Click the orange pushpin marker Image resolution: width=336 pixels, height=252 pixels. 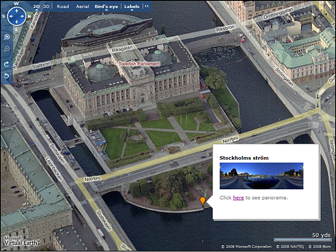click(x=203, y=201)
